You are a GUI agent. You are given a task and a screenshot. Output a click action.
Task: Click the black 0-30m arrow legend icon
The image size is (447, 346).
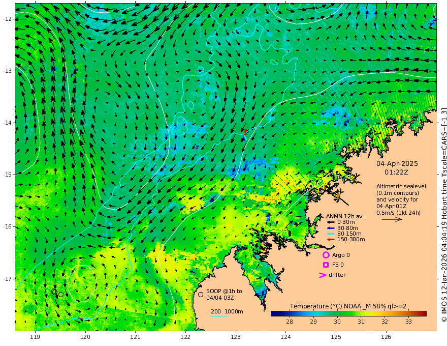pyautogui.click(x=330, y=222)
